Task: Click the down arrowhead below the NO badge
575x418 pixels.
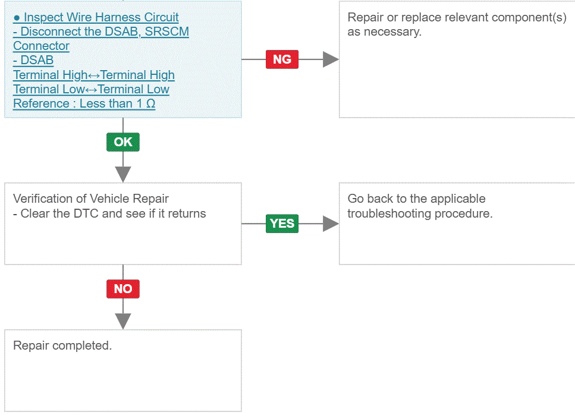Action: point(123,321)
